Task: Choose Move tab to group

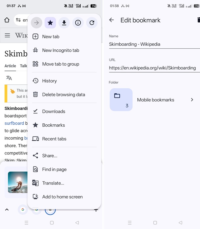Action: (64, 64)
